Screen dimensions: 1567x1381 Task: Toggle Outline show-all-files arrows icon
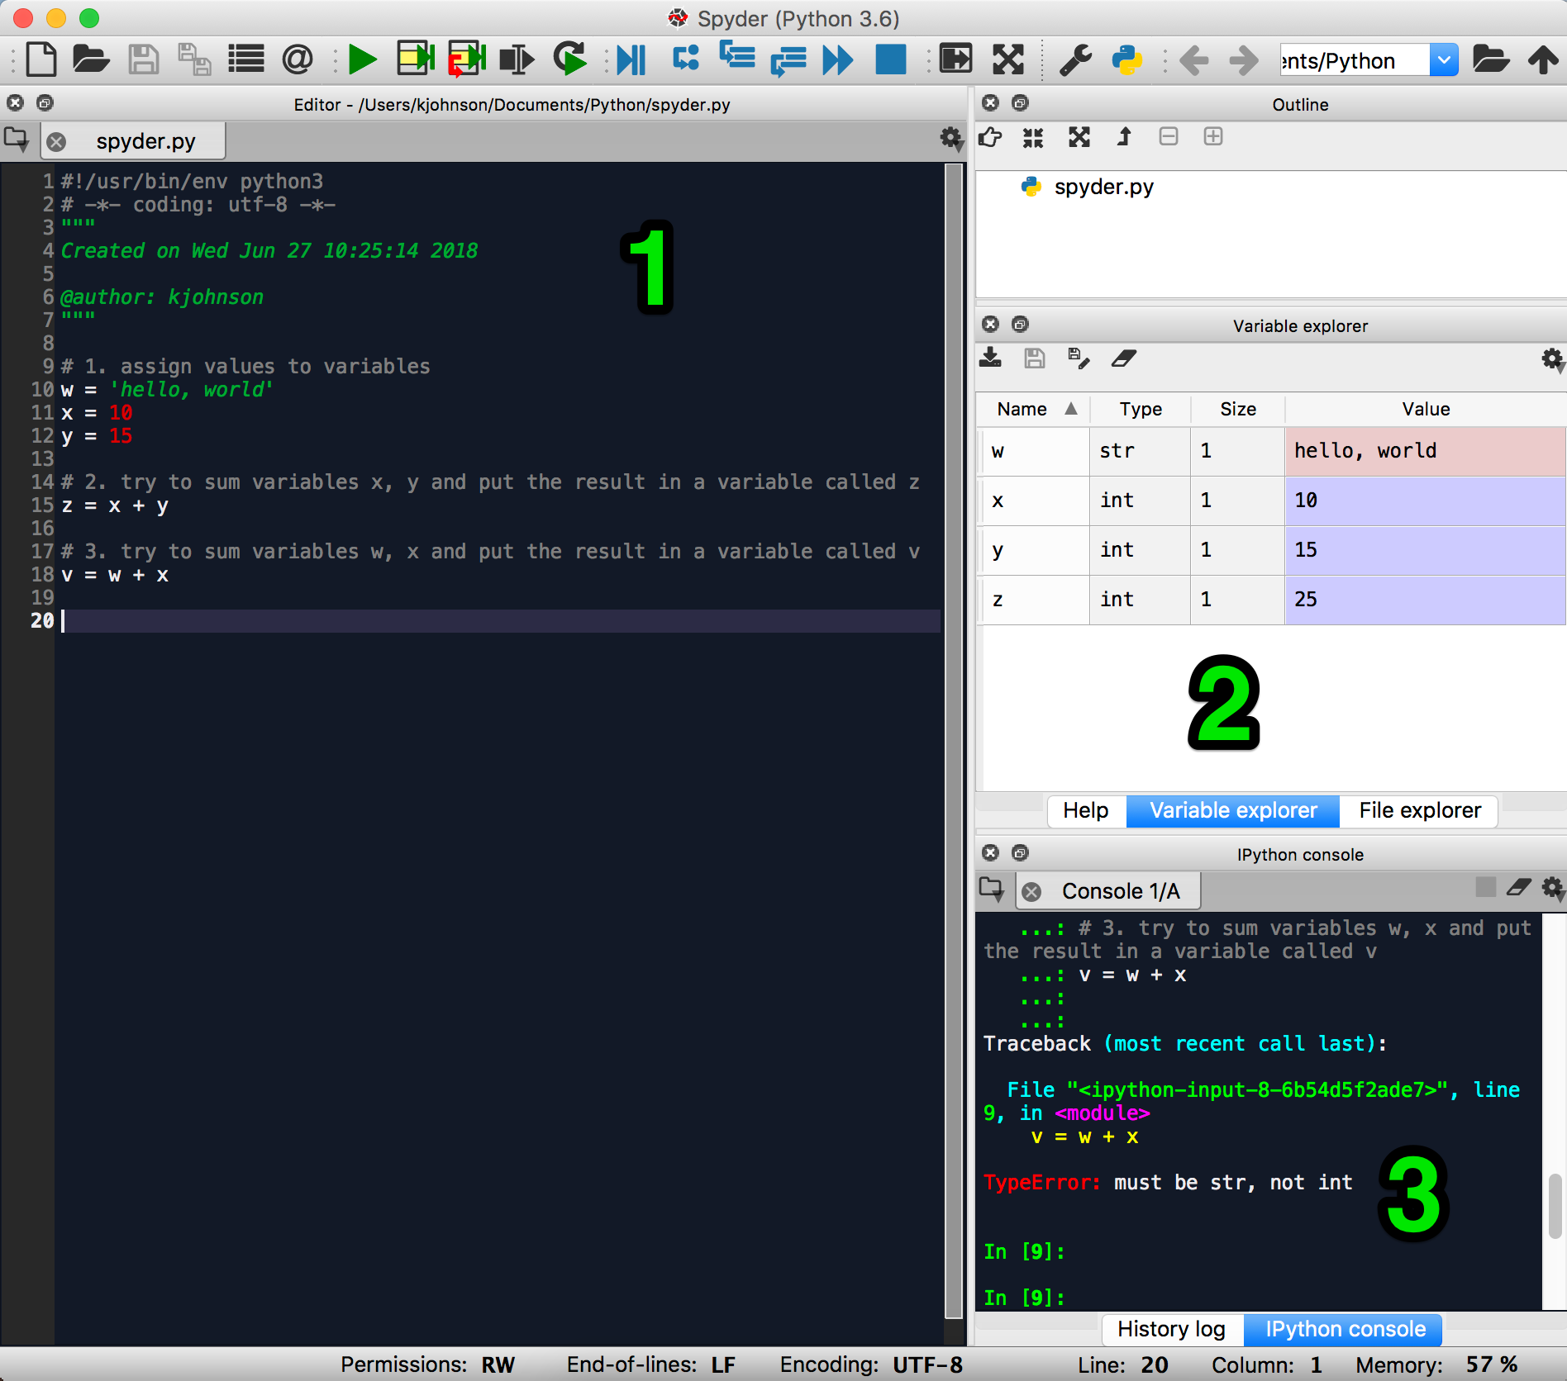(x=1033, y=137)
